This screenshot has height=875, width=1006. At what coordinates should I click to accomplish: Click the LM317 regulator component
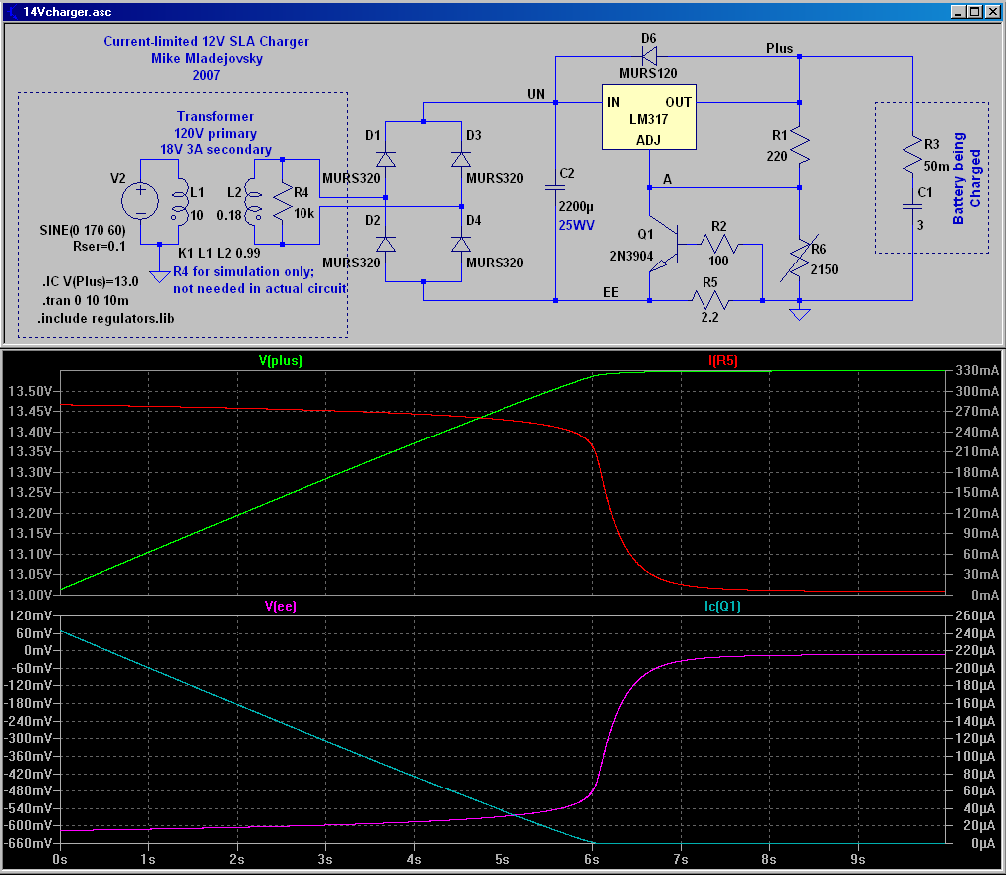tap(649, 117)
